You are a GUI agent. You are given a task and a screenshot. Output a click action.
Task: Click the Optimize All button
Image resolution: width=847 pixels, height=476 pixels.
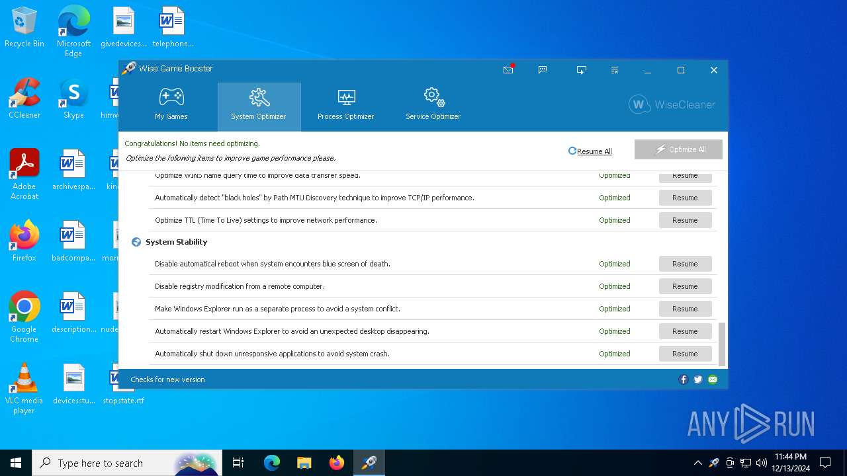[x=678, y=149]
